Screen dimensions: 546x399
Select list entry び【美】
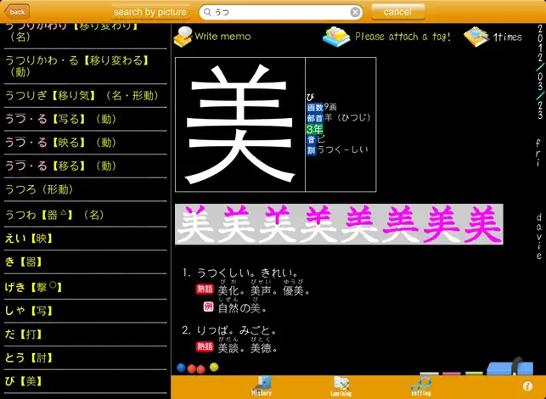point(85,381)
